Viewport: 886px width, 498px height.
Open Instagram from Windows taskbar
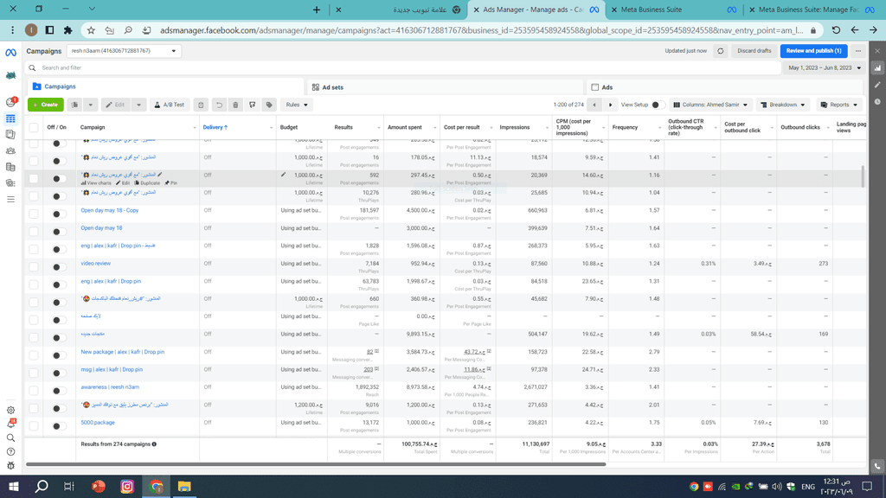pyautogui.click(x=127, y=486)
